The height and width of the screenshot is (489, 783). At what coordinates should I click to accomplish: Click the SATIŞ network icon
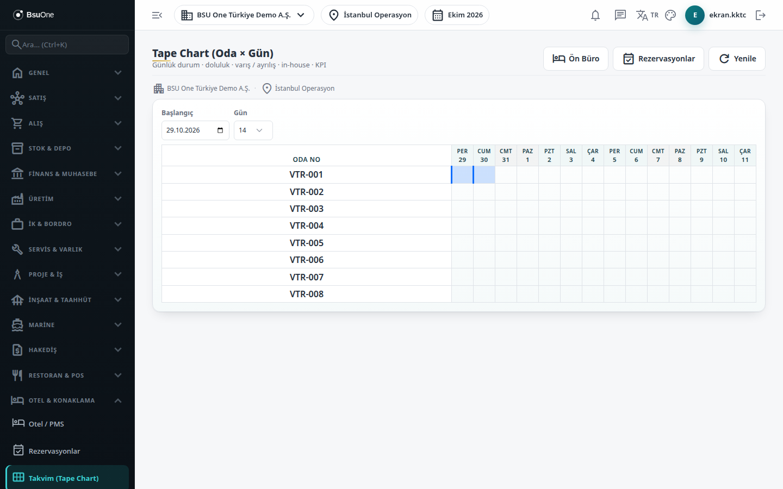[x=17, y=98]
